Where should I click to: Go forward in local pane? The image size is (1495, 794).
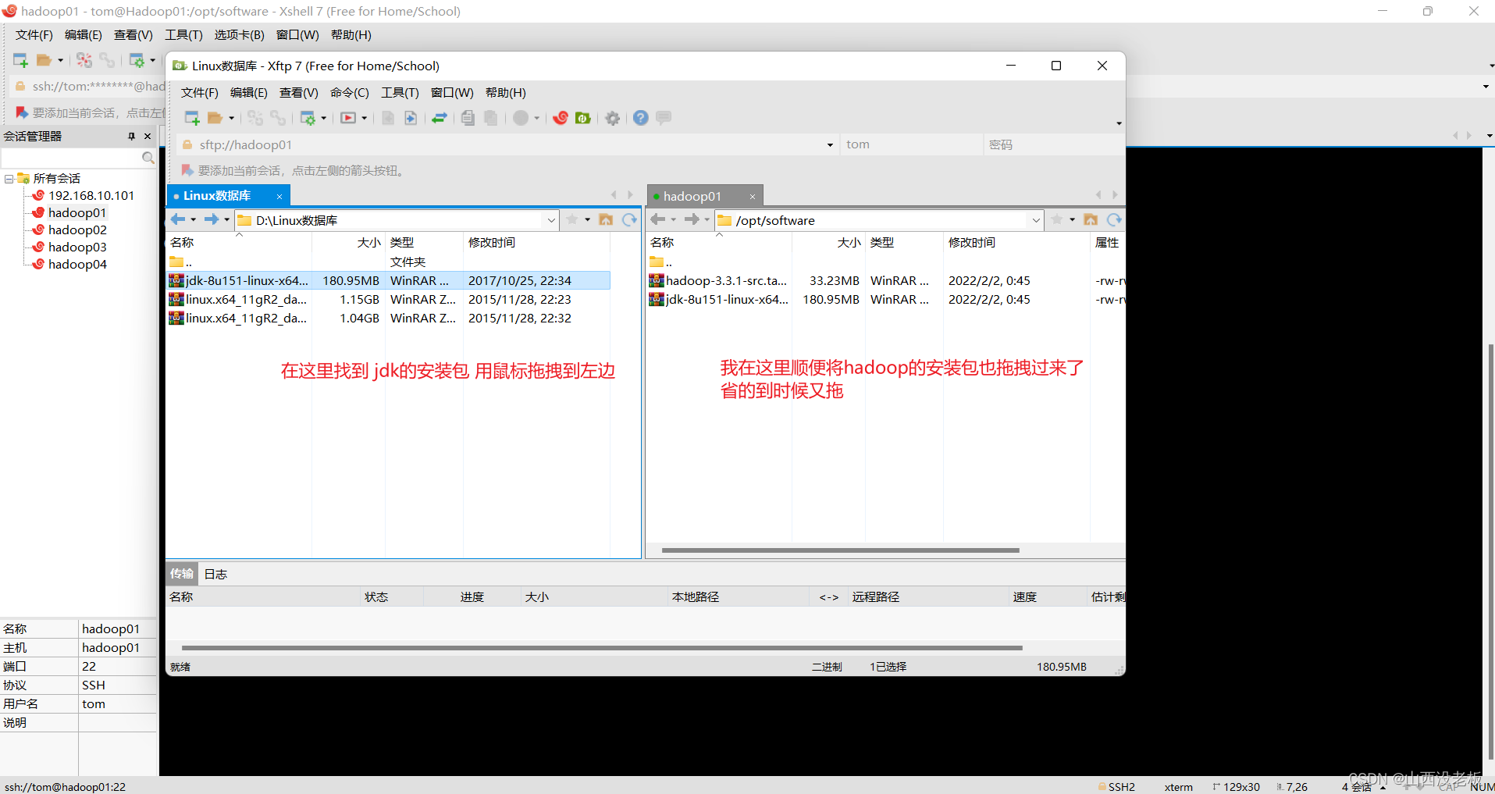click(x=211, y=220)
